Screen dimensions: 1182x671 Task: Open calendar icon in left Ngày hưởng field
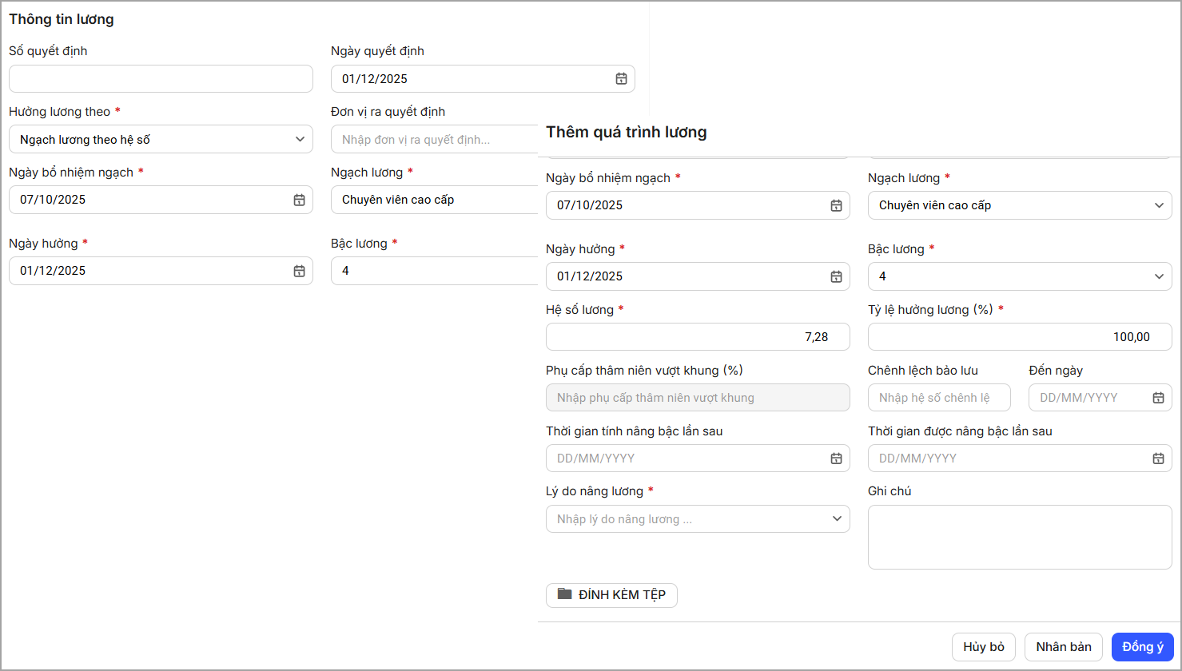pyautogui.click(x=299, y=271)
